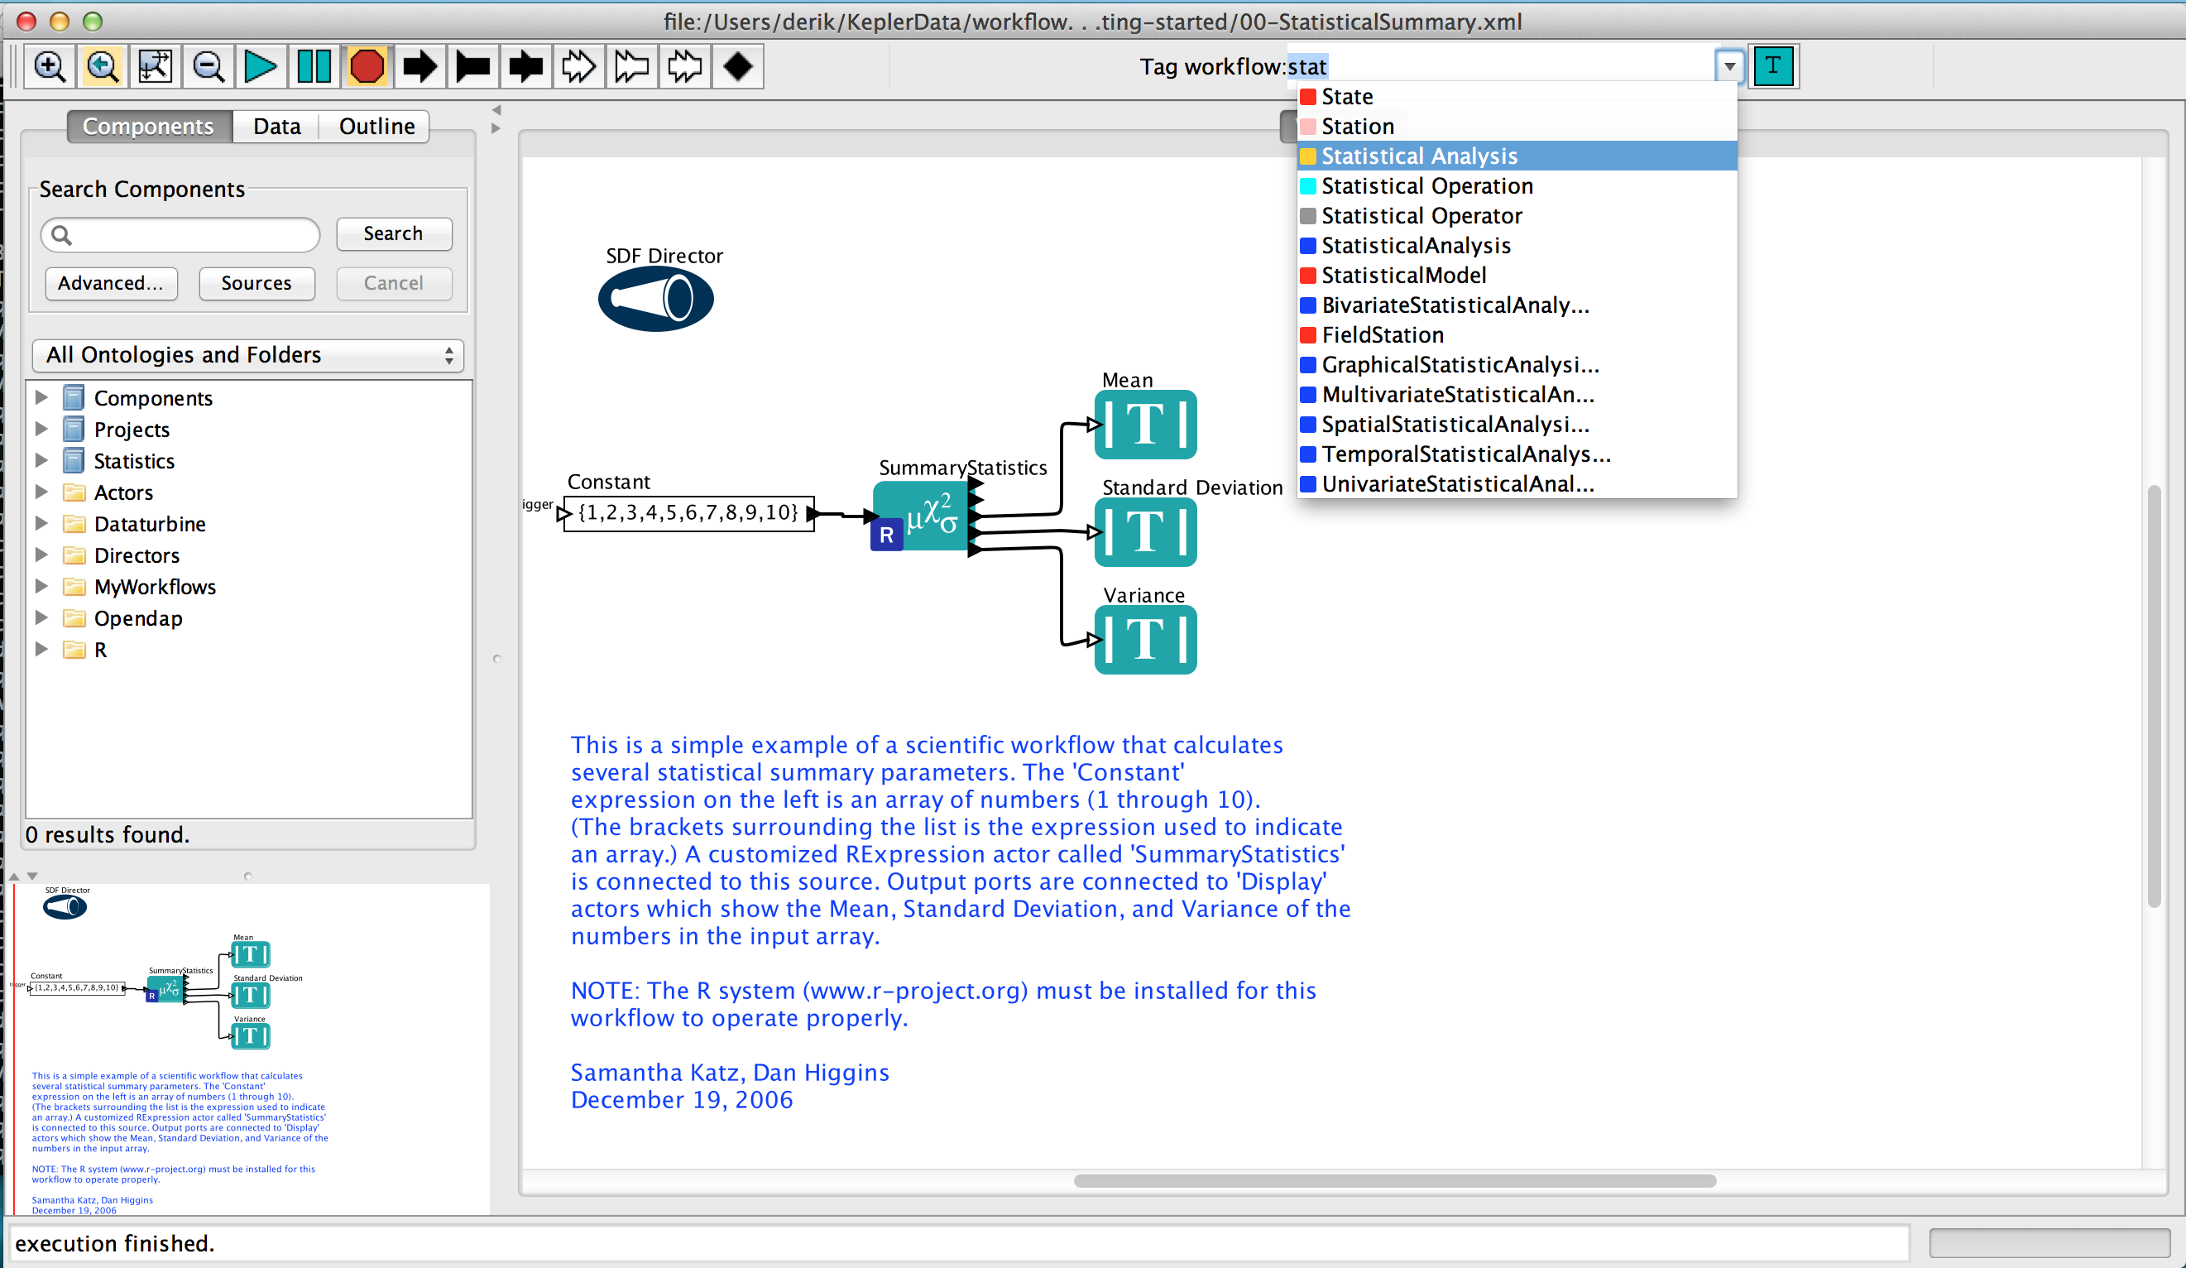The width and height of the screenshot is (2186, 1268).
Task: Click the canvas horizontal scrollbar
Action: (1395, 1180)
